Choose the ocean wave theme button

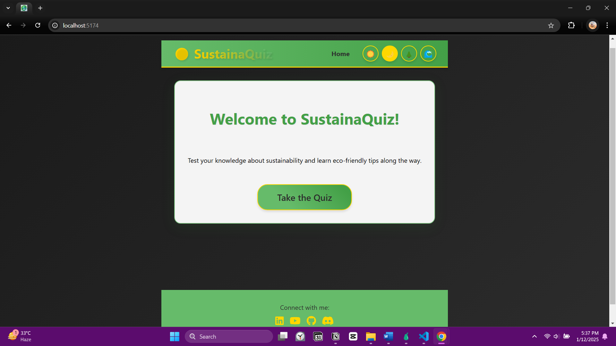click(x=428, y=54)
